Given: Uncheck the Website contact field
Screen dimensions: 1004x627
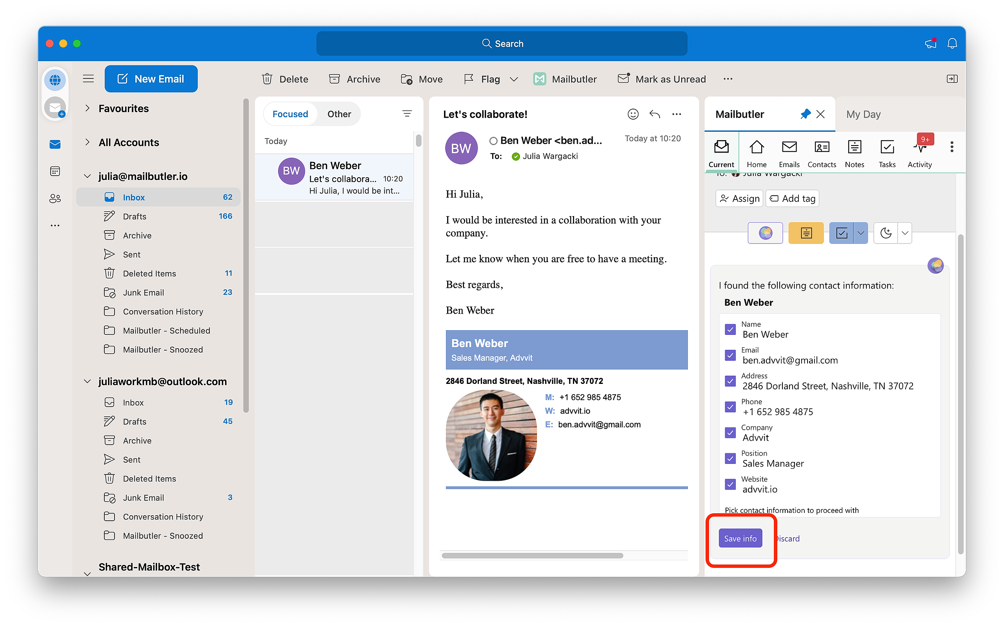Looking at the screenshot, I should (x=730, y=484).
